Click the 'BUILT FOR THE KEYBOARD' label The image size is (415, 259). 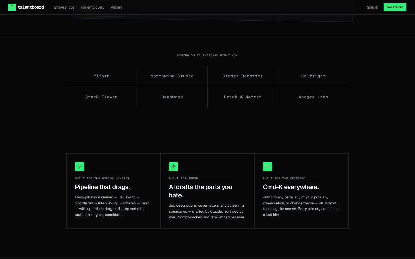284,178
